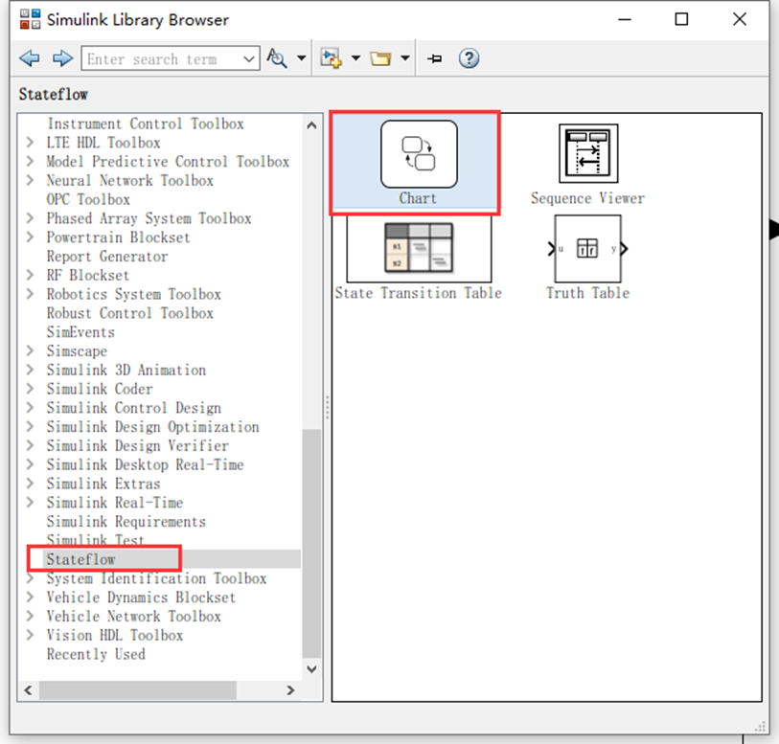Viewport: 779px width, 744px height.
Task: Select OPC Toolbox library
Action: [x=88, y=199]
